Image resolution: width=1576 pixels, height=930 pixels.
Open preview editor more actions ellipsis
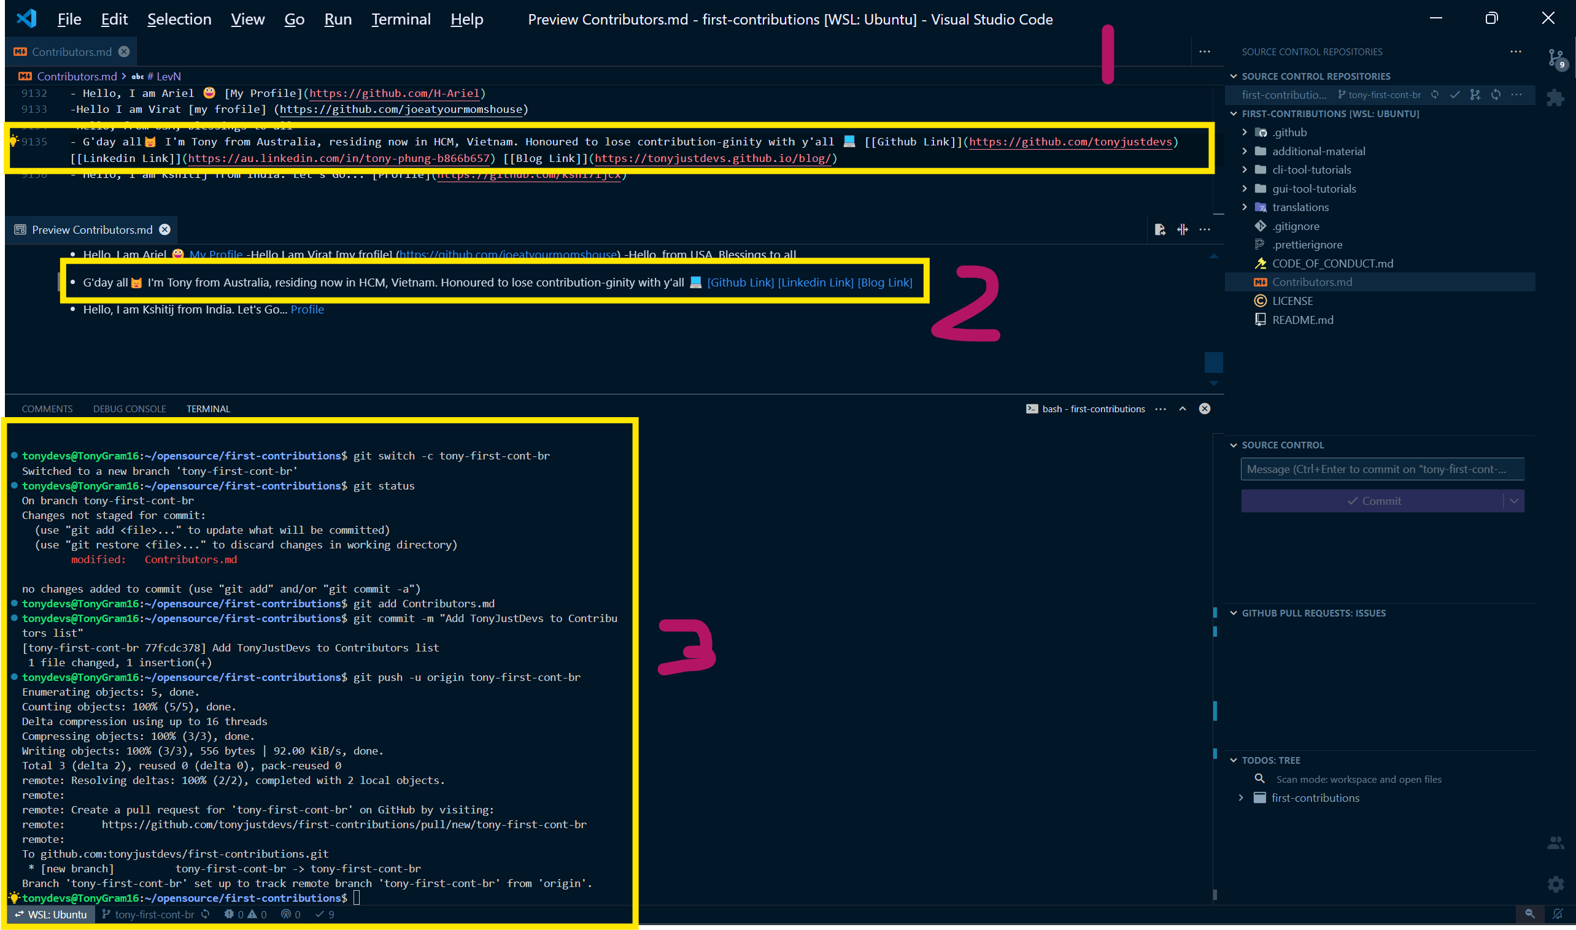(x=1205, y=229)
